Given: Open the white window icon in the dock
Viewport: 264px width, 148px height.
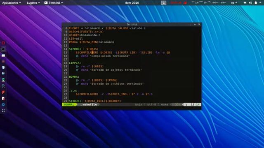Looking at the screenshot, I should coord(3,55).
